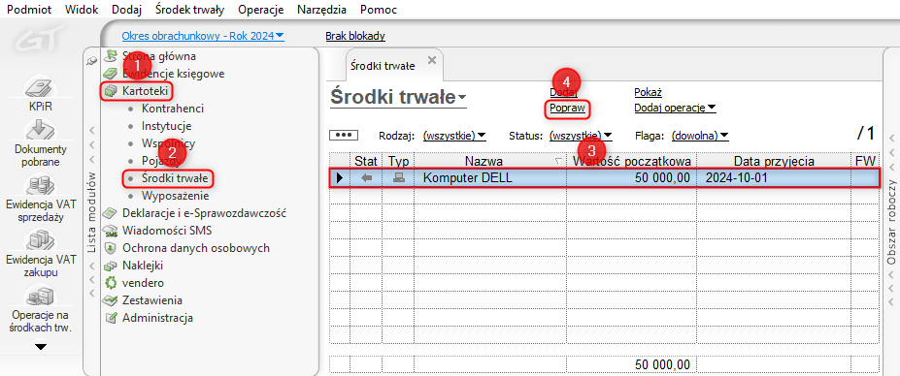Open the Status (wszystkie) filter dropdown
900x376 pixels.
point(581,136)
